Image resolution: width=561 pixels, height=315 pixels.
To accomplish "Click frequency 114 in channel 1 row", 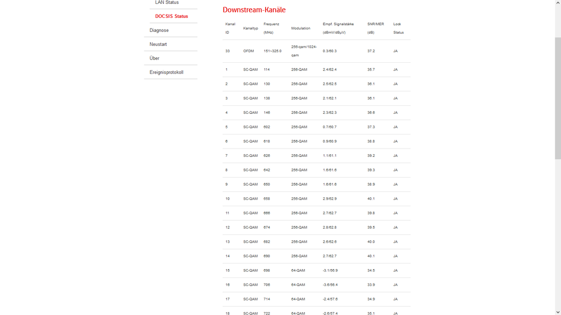I will [267, 70].
